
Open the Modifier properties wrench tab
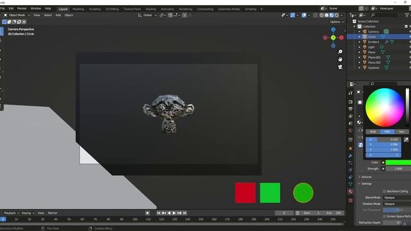(x=351, y=155)
